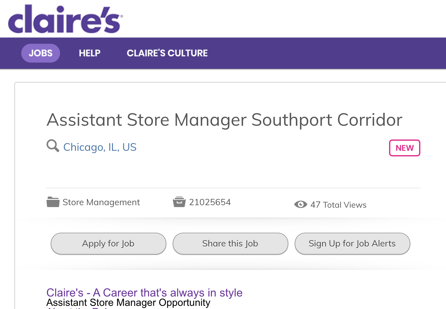Open the HELP menu item

pos(89,53)
